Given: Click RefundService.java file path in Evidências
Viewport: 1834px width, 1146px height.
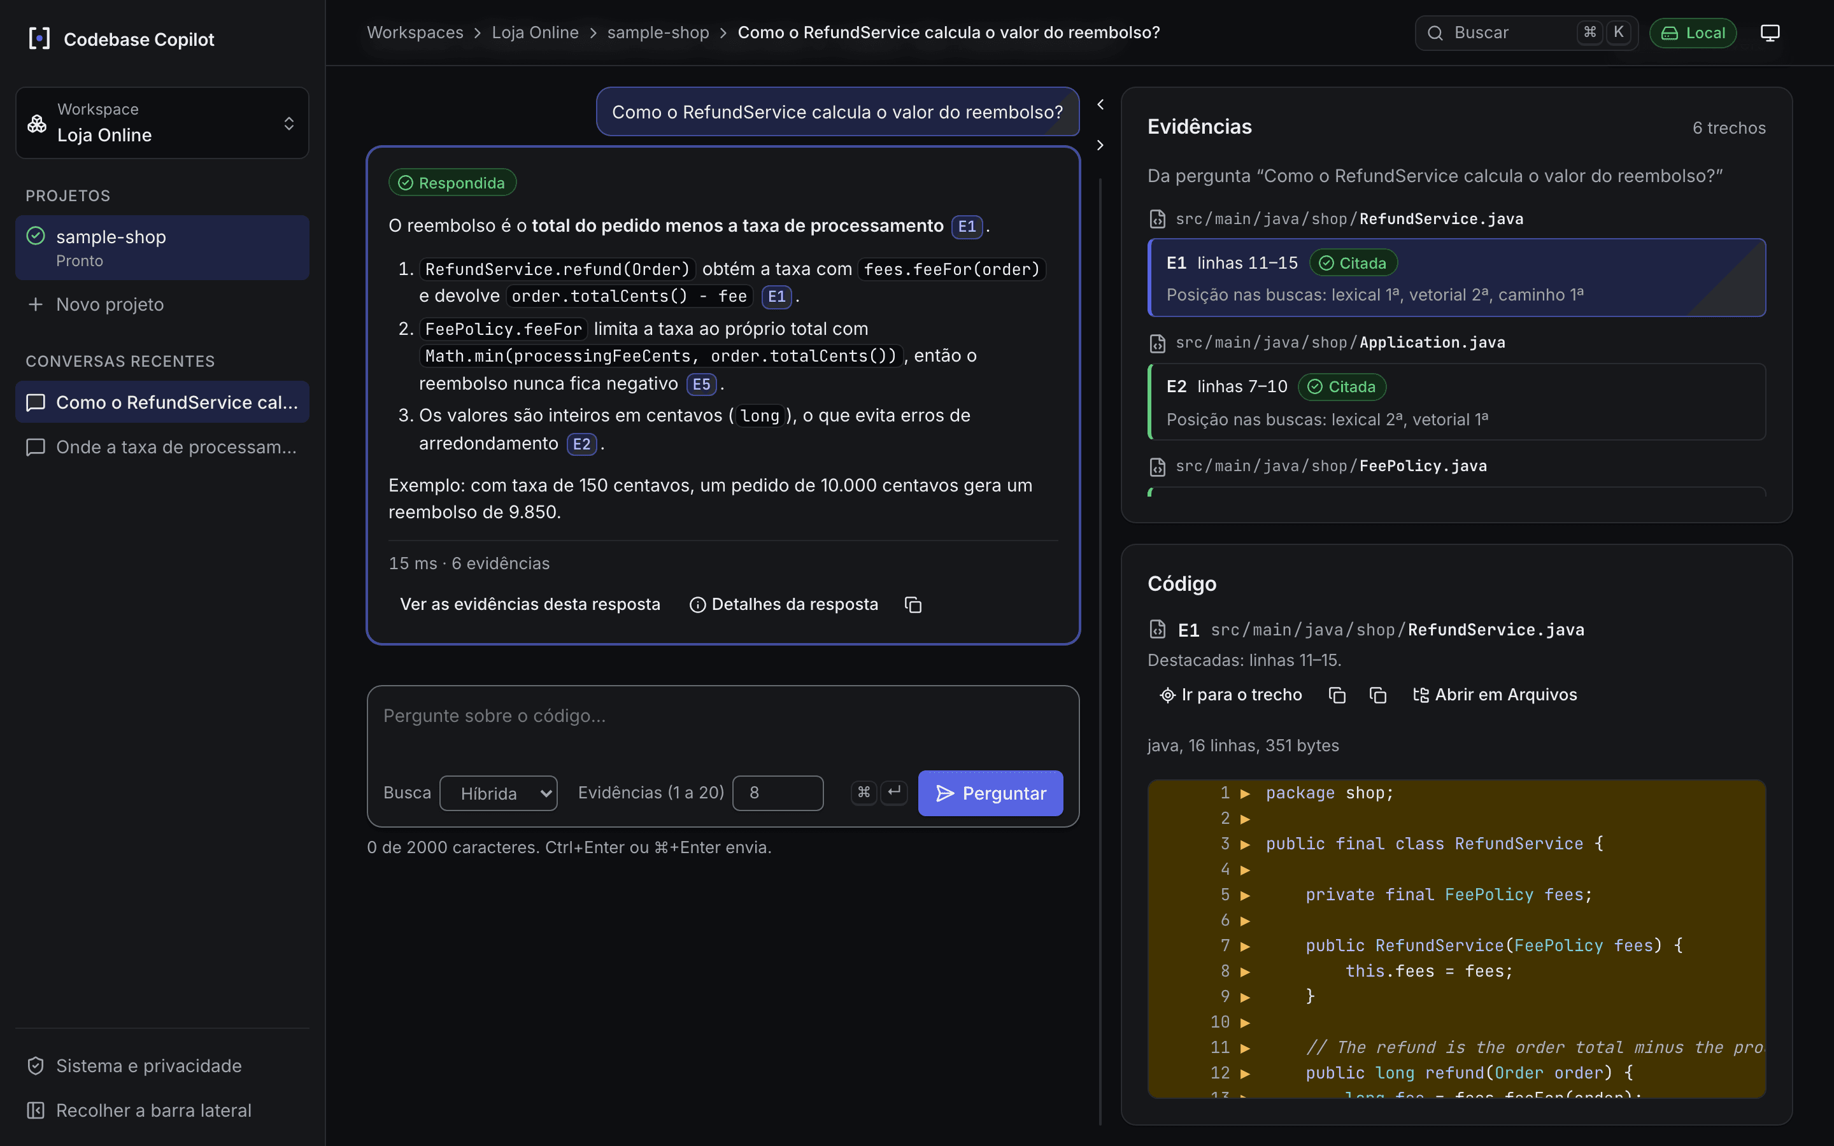Looking at the screenshot, I should (x=1349, y=219).
